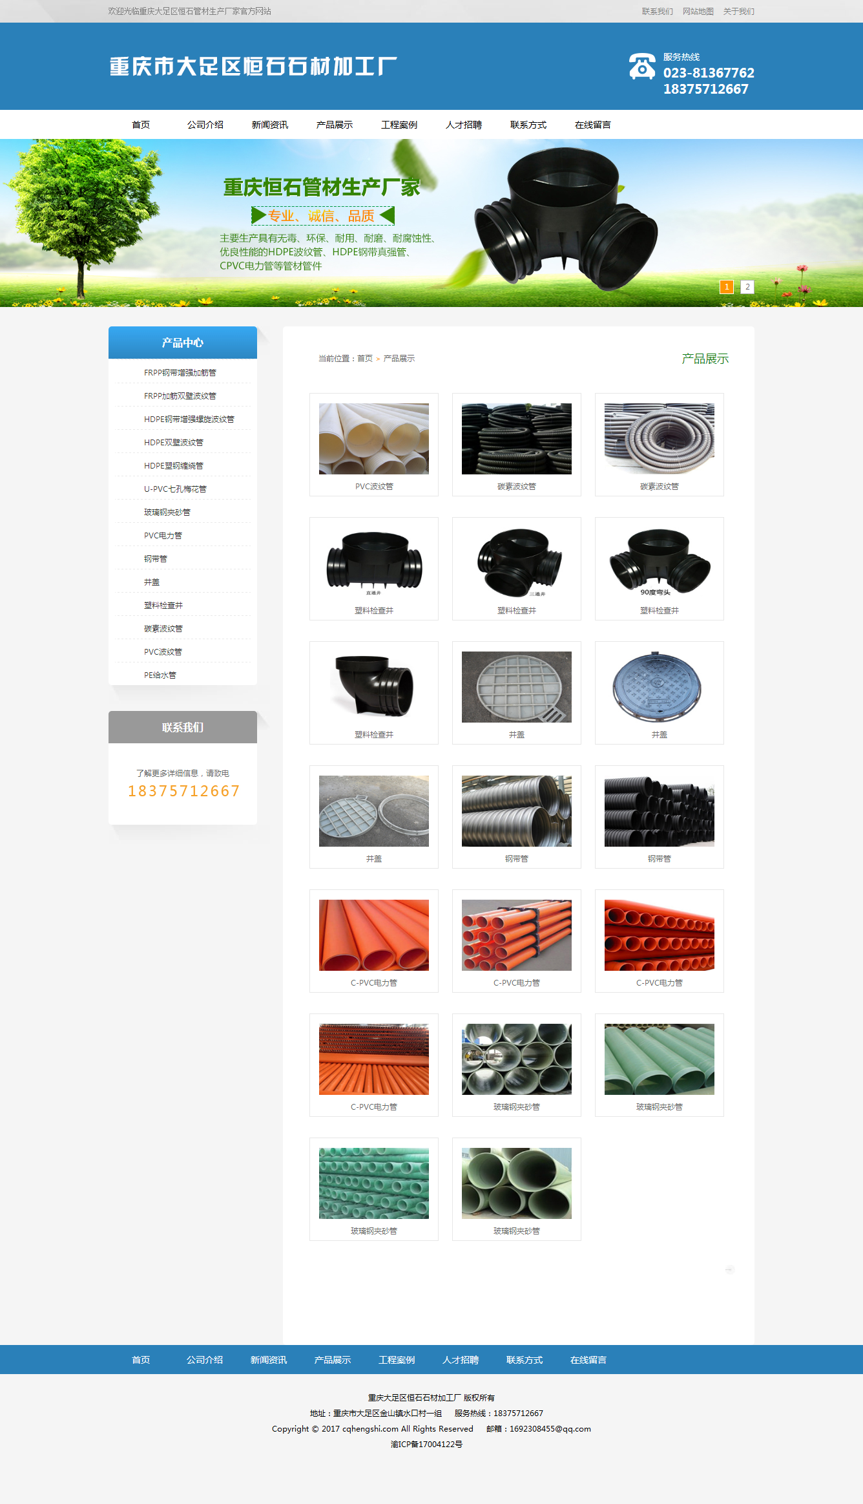The height and width of the screenshot is (1504, 863).
Task: Open 产品展示 in top navigation menu
Action: coord(334,125)
